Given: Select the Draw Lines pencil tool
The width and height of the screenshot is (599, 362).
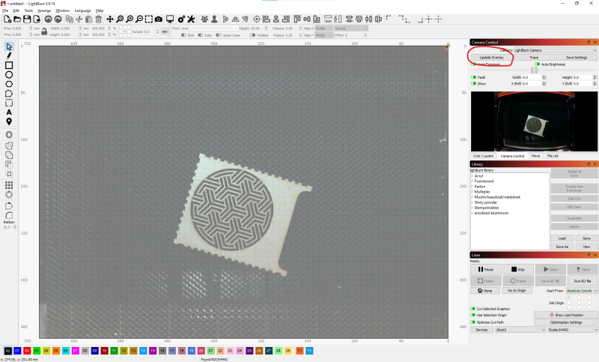Looking at the screenshot, I should 9,55.
